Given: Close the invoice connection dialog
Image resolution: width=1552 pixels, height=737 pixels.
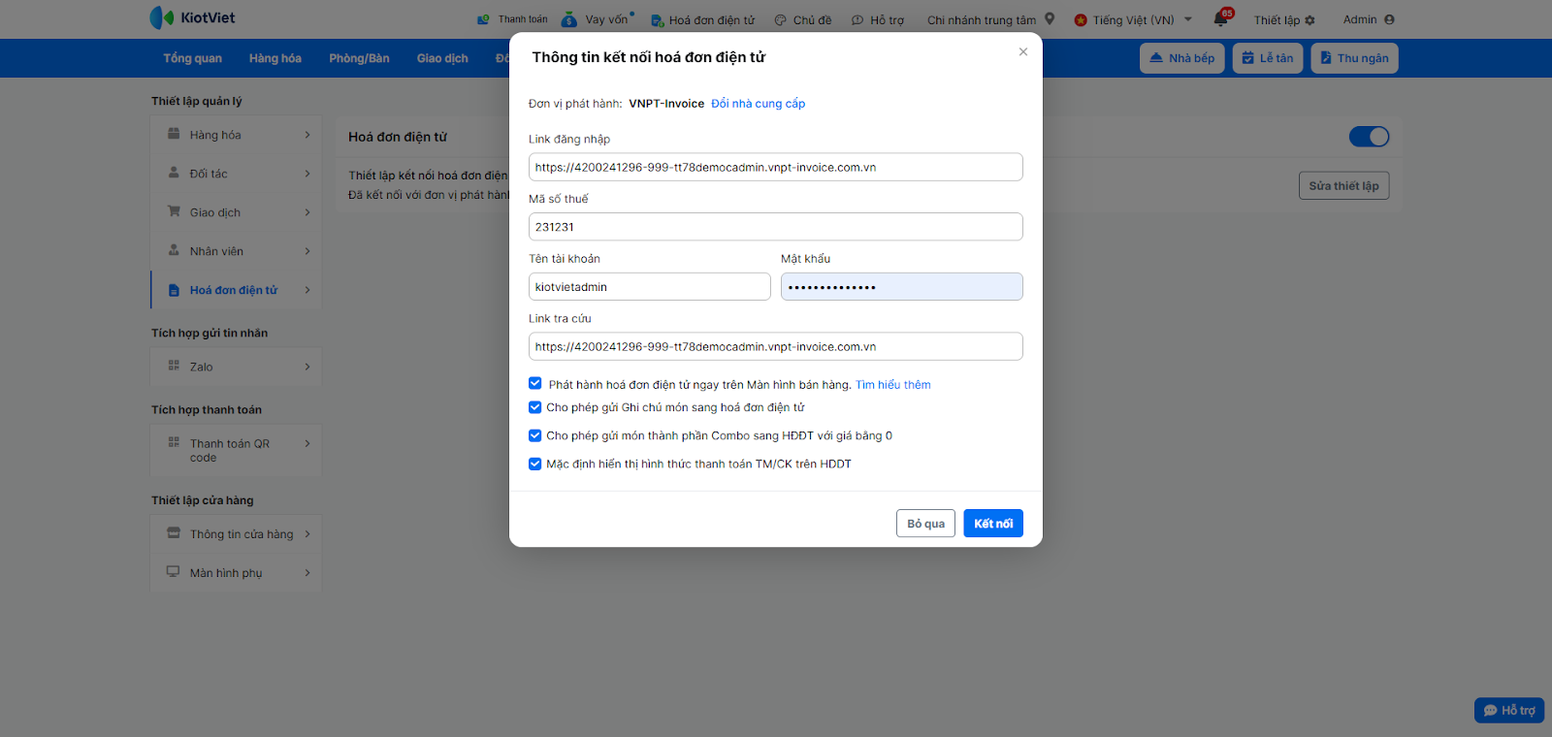Looking at the screenshot, I should (1023, 52).
